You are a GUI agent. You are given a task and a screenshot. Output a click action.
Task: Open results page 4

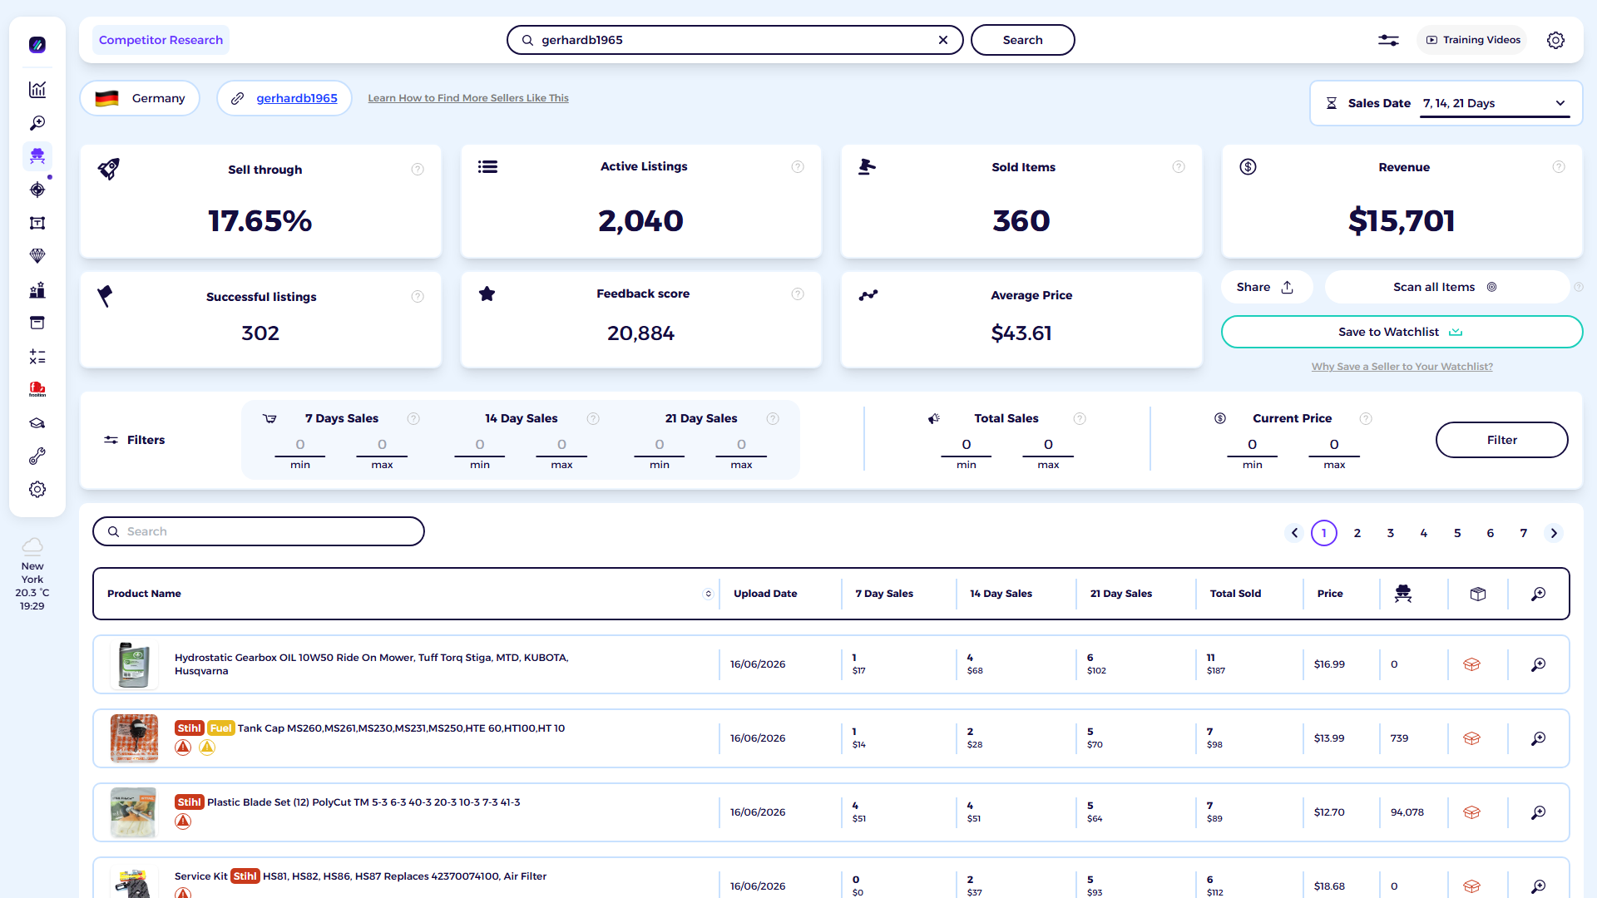1424,533
